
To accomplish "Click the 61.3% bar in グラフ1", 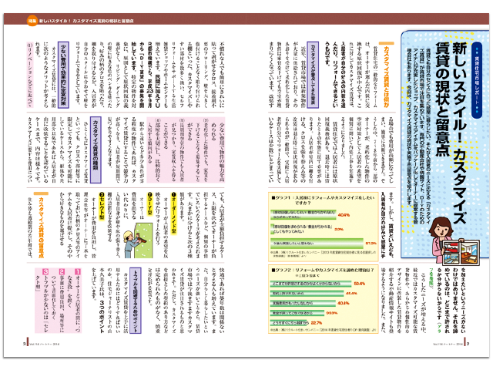I will (317, 244).
